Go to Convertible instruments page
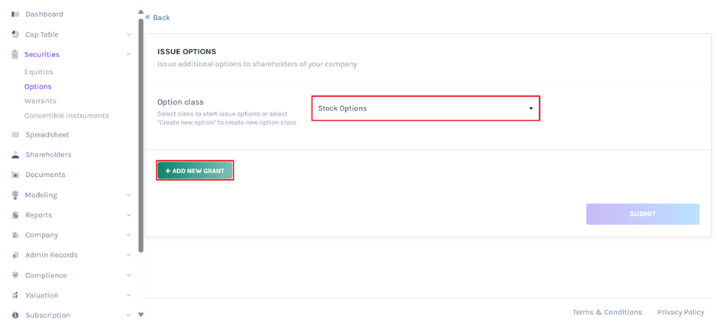The image size is (717, 325). (66, 116)
